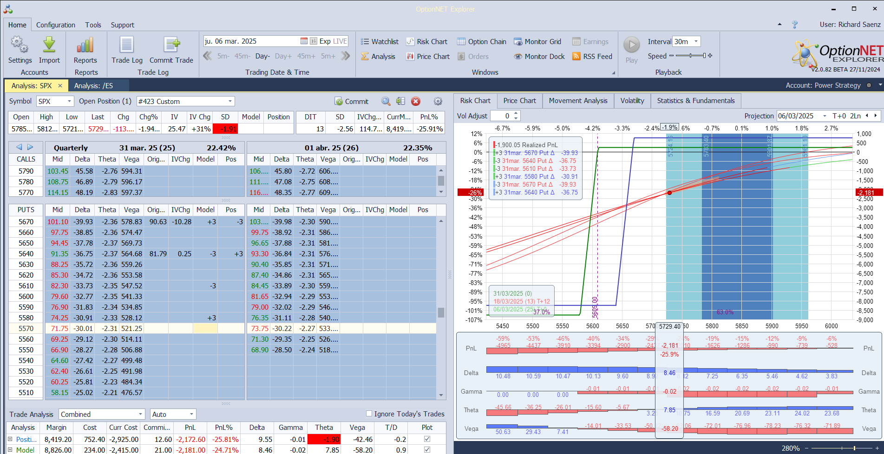
Task: Jump forward with the double-right chevron
Action: tap(345, 56)
